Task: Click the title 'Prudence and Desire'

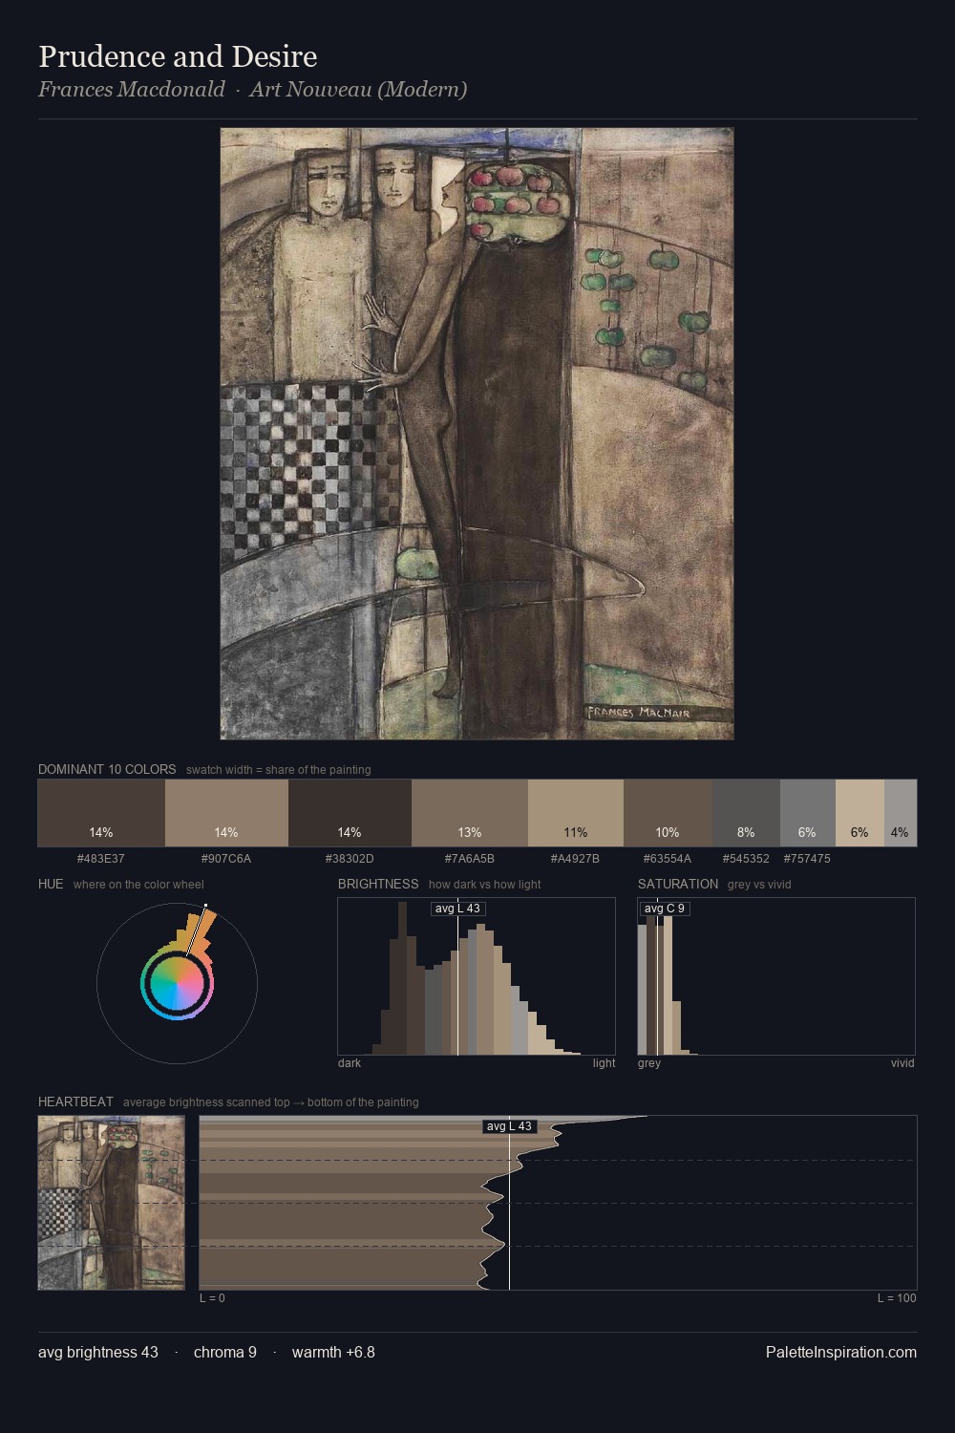Action: [x=178, y=56]
